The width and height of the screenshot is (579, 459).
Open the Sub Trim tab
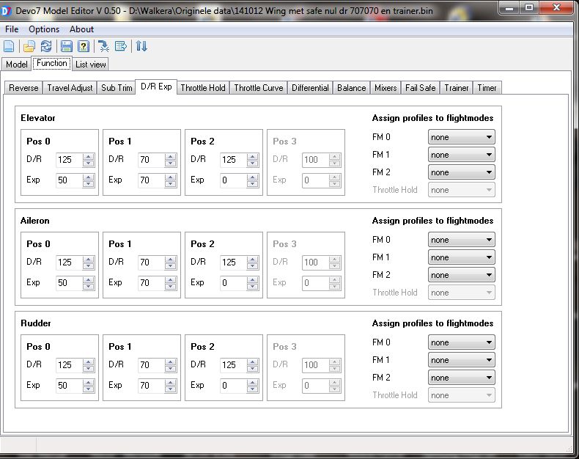pyautogui.click(x=117, y=88)
